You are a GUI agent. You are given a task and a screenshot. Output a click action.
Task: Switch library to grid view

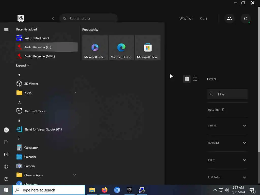click(187, 79)
